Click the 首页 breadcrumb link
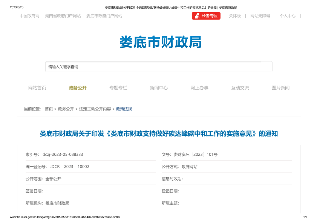 (49, 109)
